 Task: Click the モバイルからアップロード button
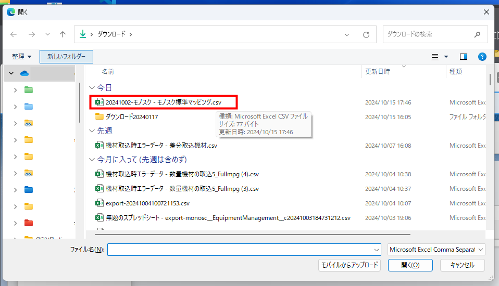350,265
